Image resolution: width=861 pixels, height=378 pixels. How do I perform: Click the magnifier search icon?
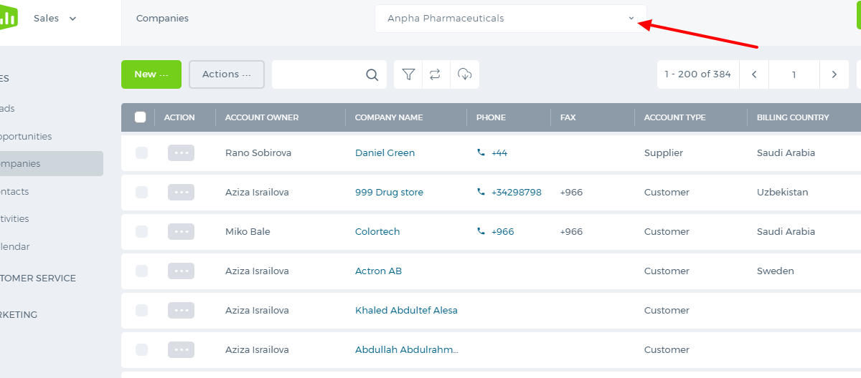click(372, 74)
